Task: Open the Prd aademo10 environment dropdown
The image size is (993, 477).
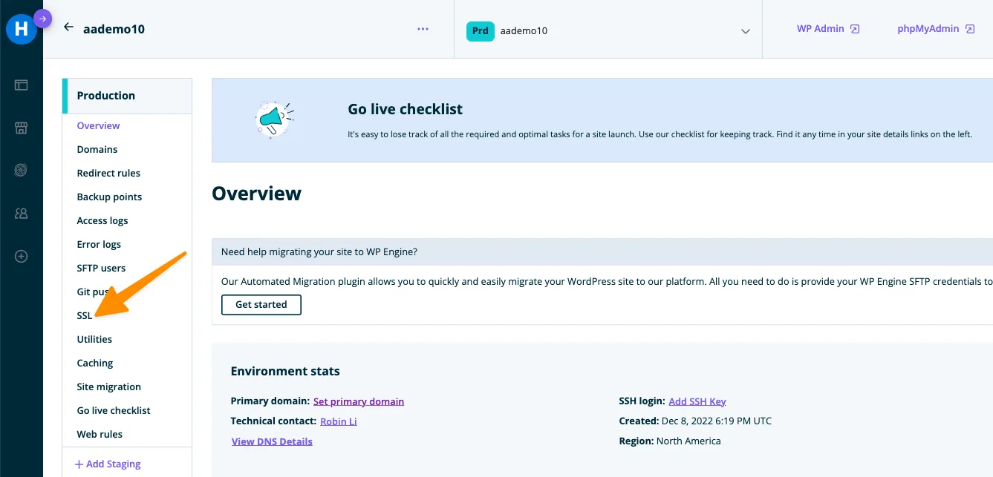Action: tap(608, 30)
